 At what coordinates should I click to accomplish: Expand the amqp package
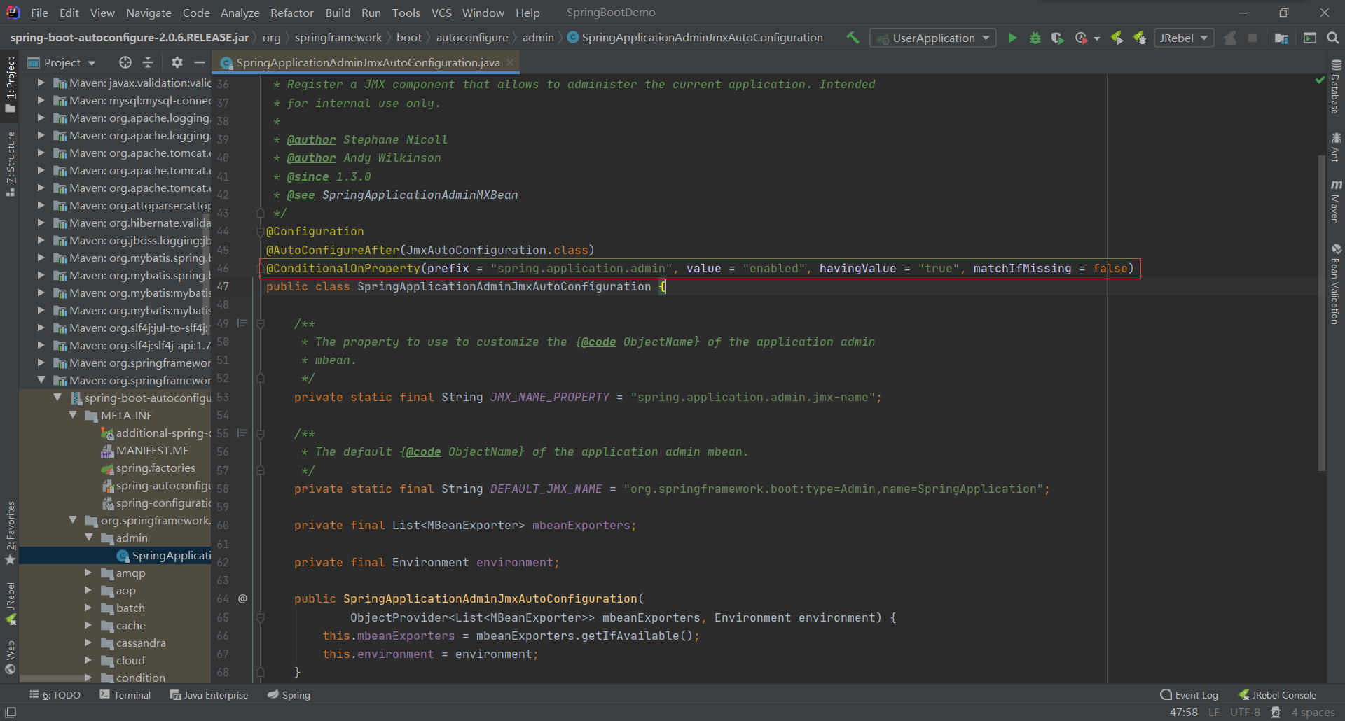point(88,573)
